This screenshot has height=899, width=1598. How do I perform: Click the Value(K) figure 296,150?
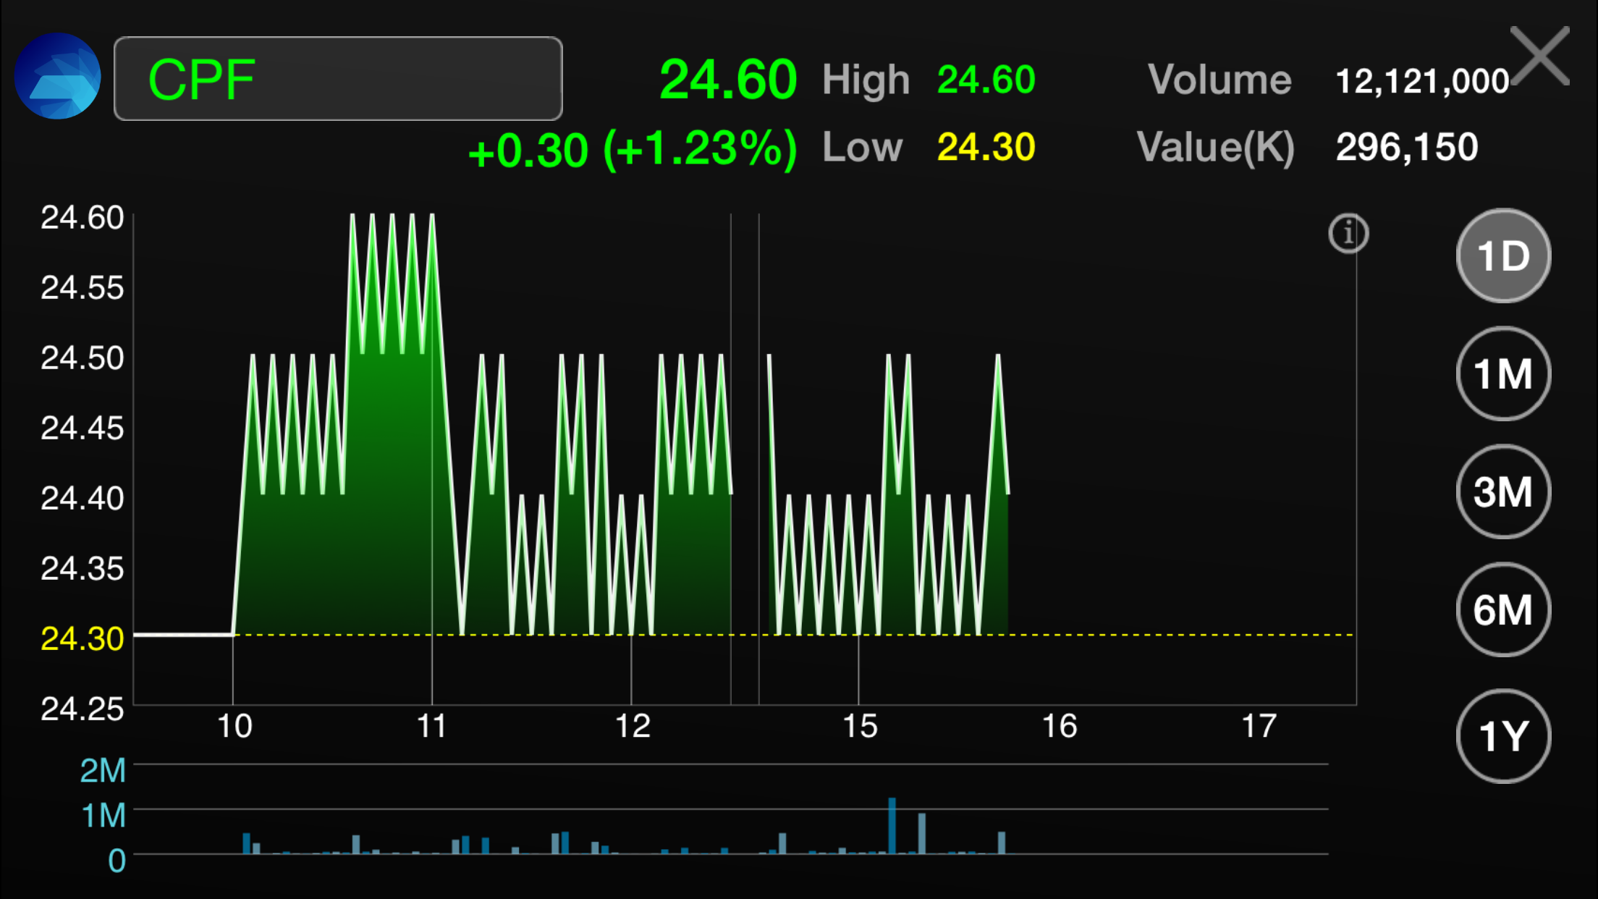(x=1406, y=147)
